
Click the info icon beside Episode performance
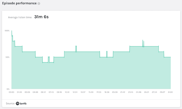39,3
